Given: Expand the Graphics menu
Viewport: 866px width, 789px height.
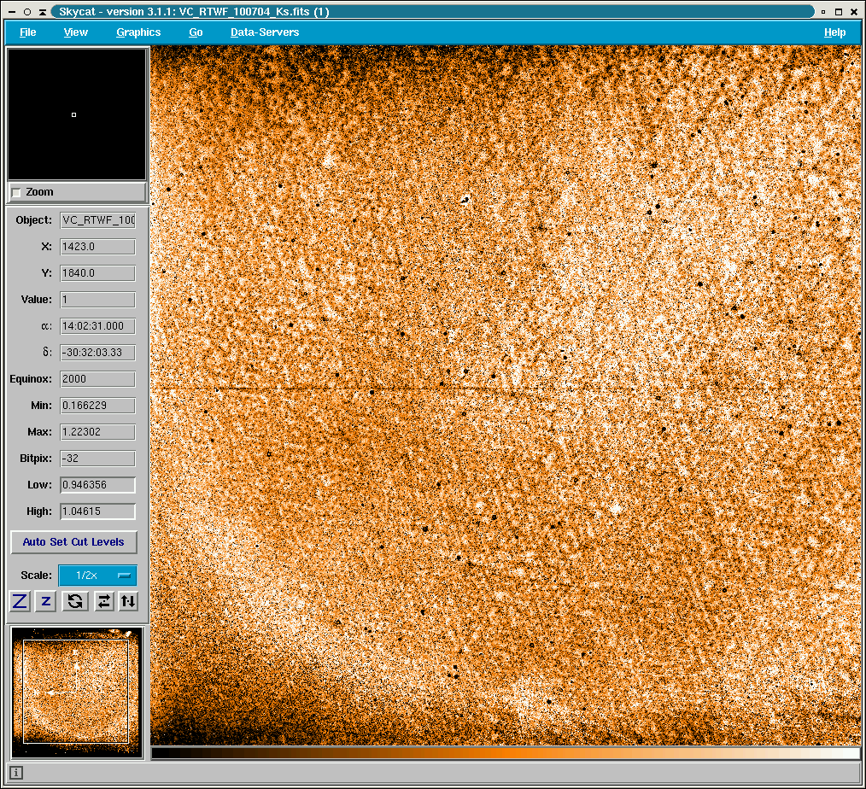Looking at the screenshot, I should click(138, 32).
